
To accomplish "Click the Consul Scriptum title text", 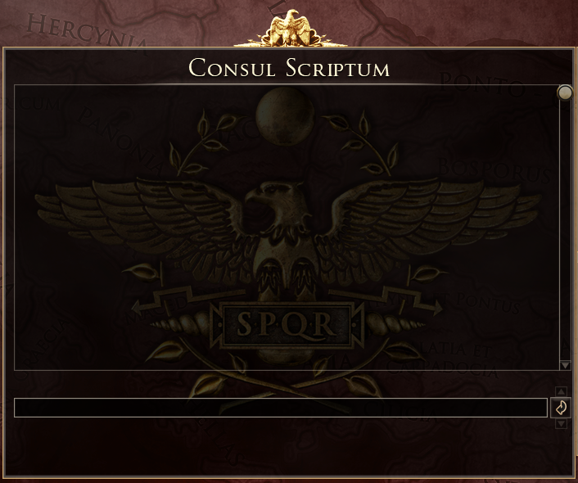I will 289,68.
